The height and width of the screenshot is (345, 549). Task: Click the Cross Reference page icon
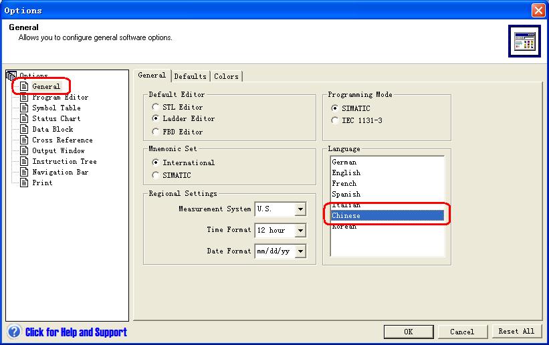pos(24,140)
